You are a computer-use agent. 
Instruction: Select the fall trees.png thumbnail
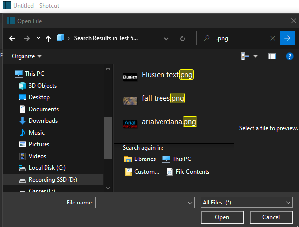coord(130,100)
